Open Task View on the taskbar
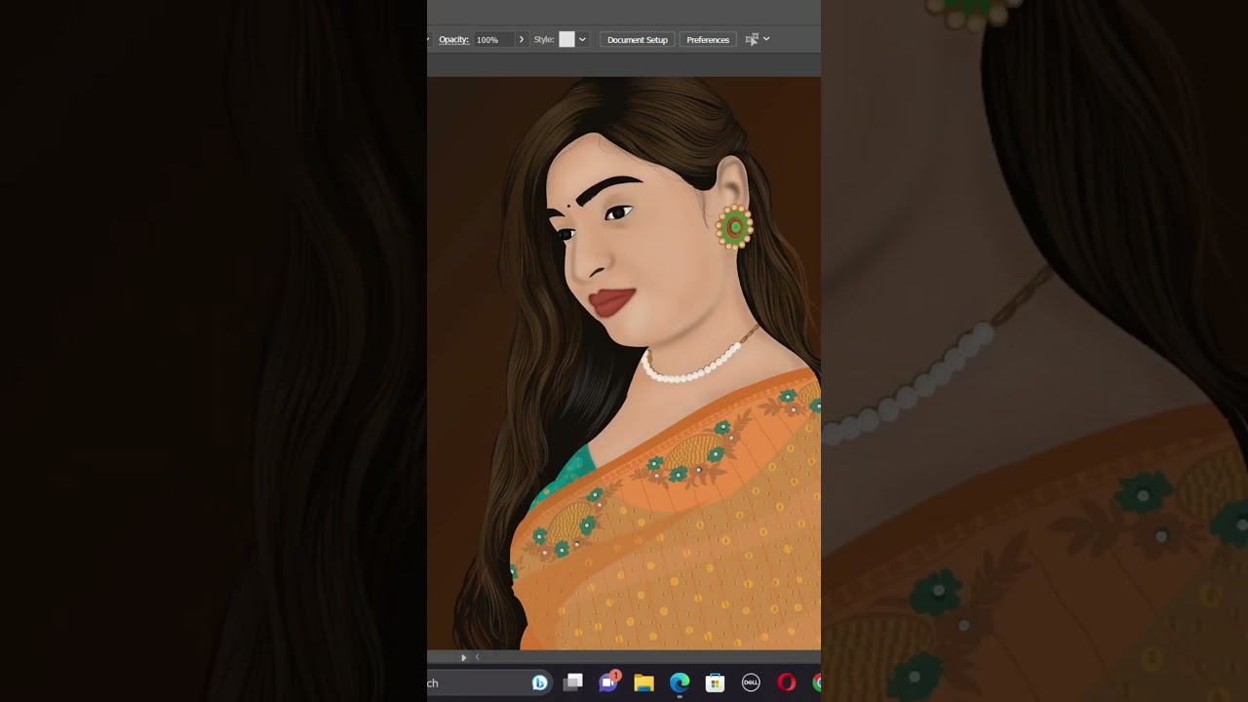The height and width of the screenshot is (702, 1248). (x=573, y=682)
